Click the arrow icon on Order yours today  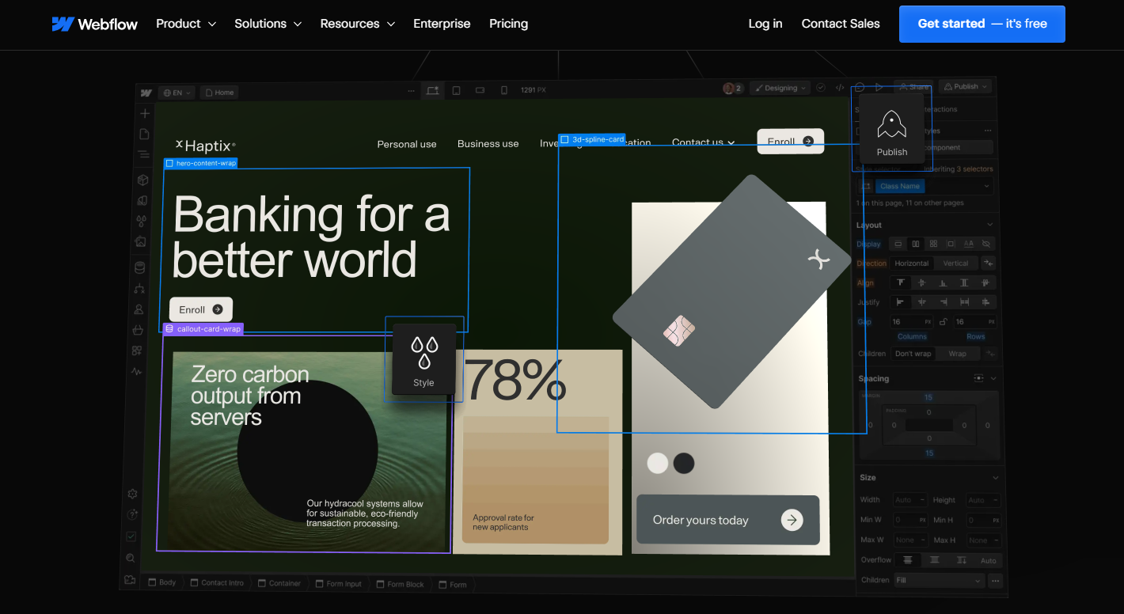792,520
